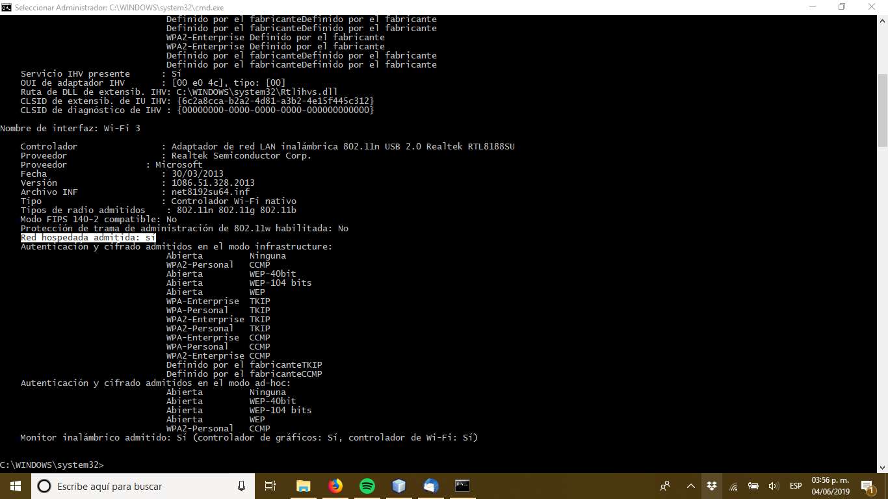Open Thunderbird mail icon on taskbar
Viewport: 888px width, 499px height.
pyautogui.click(x=431, y=486)
